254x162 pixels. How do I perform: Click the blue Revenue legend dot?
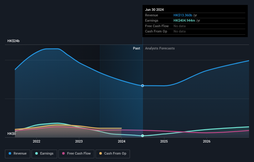10,153
